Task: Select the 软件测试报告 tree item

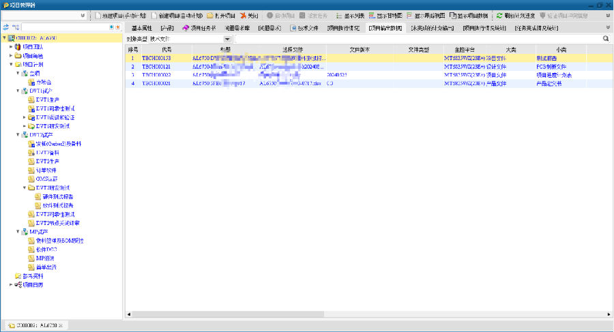Action: (x=58, y=205)
